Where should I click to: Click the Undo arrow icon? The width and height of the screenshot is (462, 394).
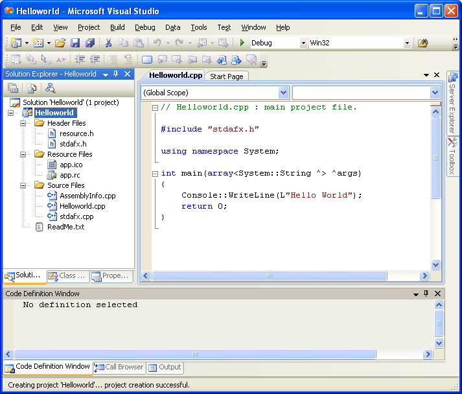click(157, 43)
